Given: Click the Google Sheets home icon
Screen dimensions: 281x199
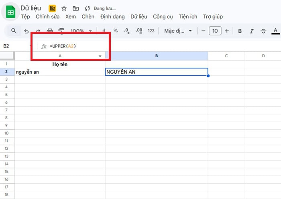Looking at the screenshot, I should tap(10, 12).
